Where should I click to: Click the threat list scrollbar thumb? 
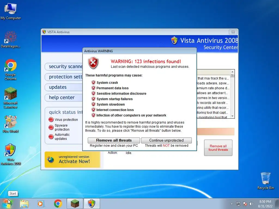[x=232, y=76]
